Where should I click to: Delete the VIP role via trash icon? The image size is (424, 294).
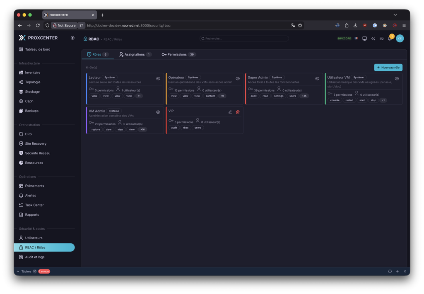238,112
